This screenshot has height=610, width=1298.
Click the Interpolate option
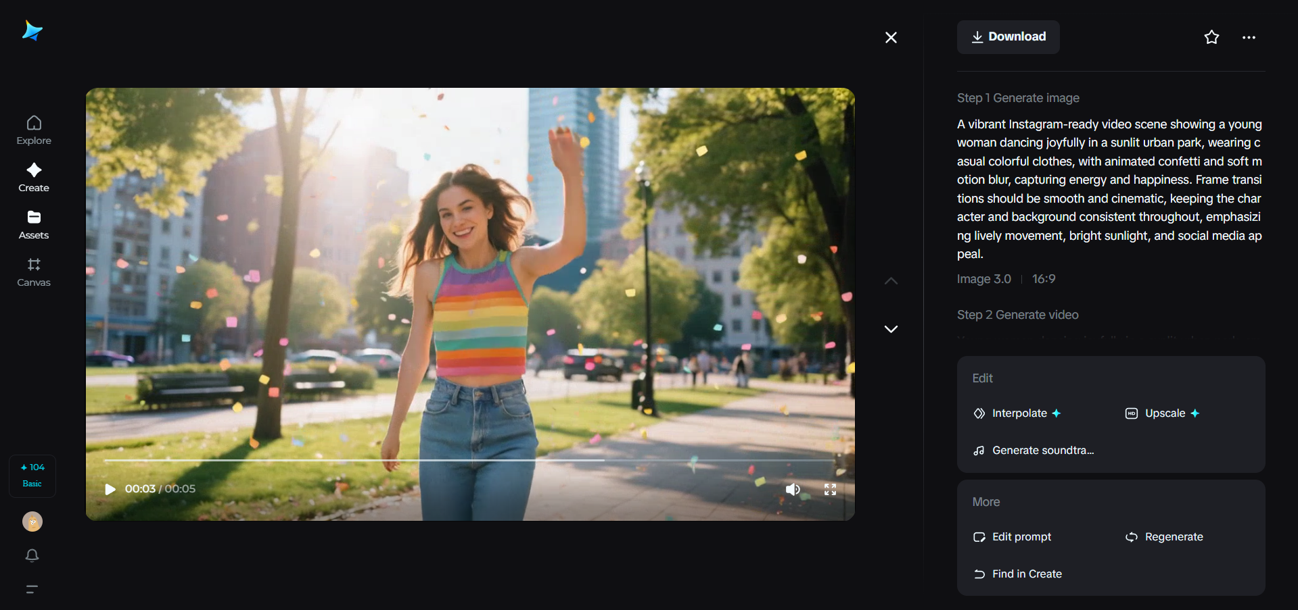tap(1017, 413)
